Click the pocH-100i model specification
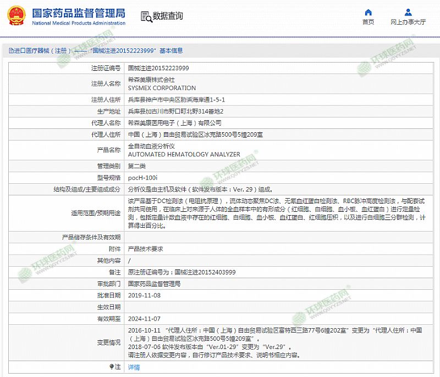Viewport: 440px width, 377px height. (142, 178)
